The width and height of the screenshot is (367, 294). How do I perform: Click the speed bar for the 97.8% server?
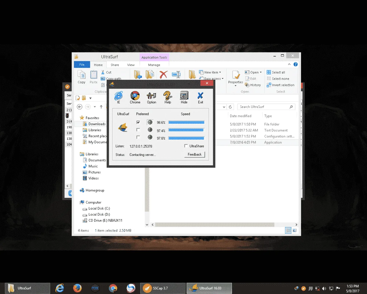186,138
